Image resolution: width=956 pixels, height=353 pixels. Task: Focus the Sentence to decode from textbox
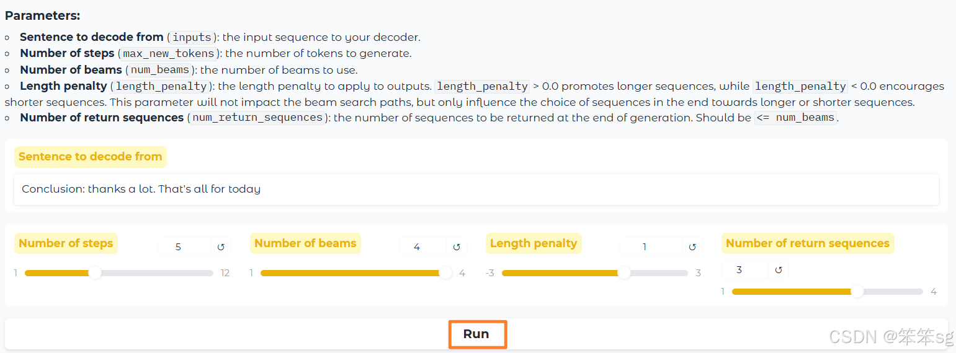pyautogui.click(x=476, y=190)
